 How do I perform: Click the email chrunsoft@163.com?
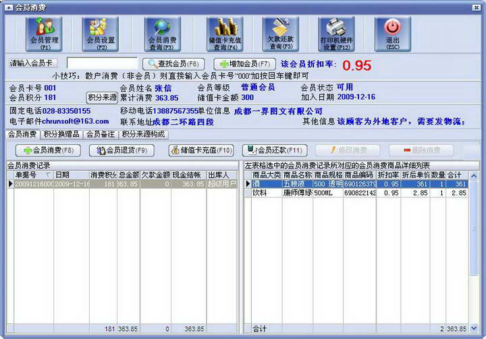point(76,121)
